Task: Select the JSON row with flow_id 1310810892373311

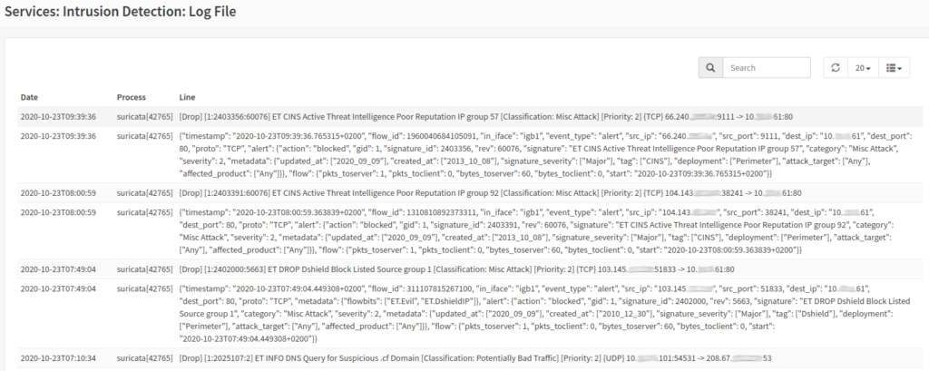Action: [x=469, y=230]
